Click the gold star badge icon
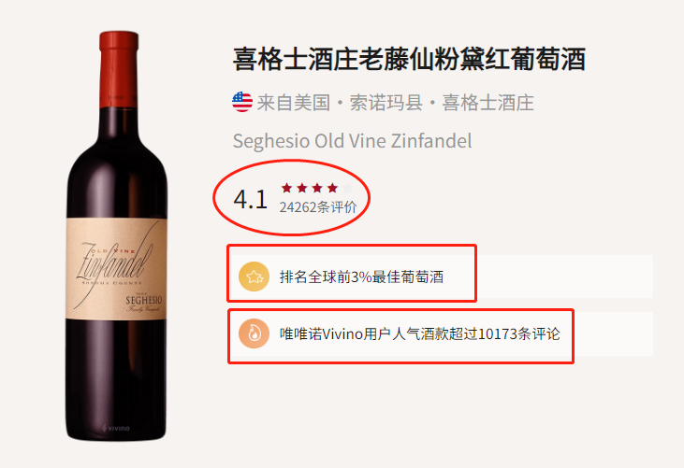Screen dimensions: 684x468 coord(254,277)
